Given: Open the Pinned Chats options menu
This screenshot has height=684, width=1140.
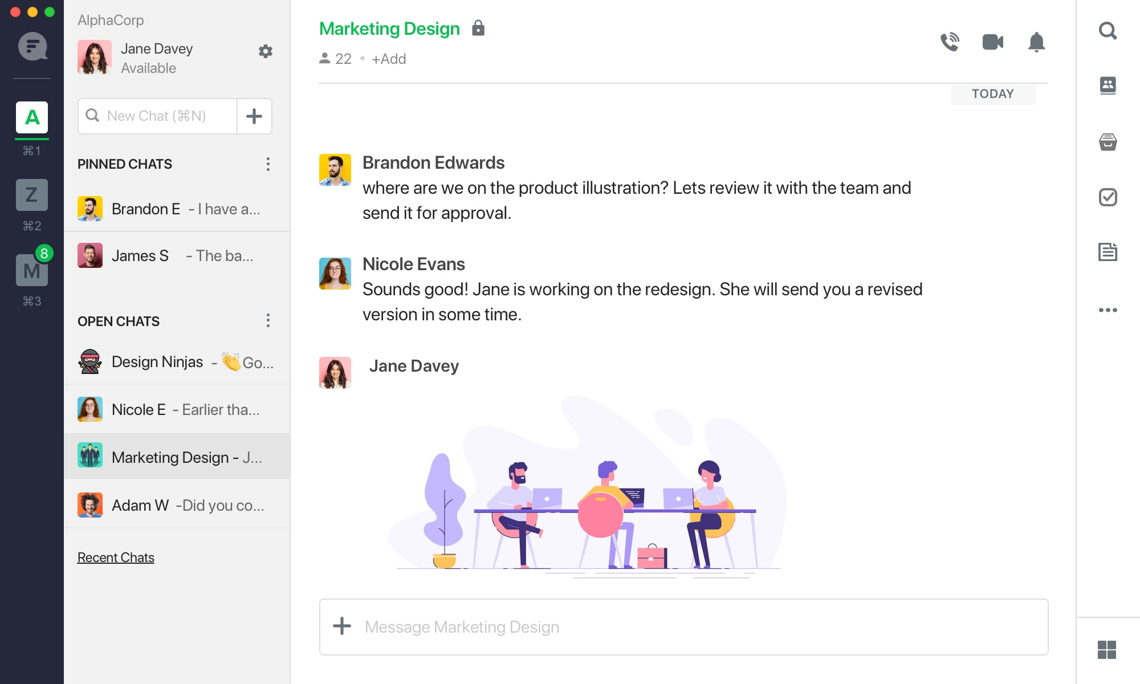Looking at the screenshot, I should 268,164.
